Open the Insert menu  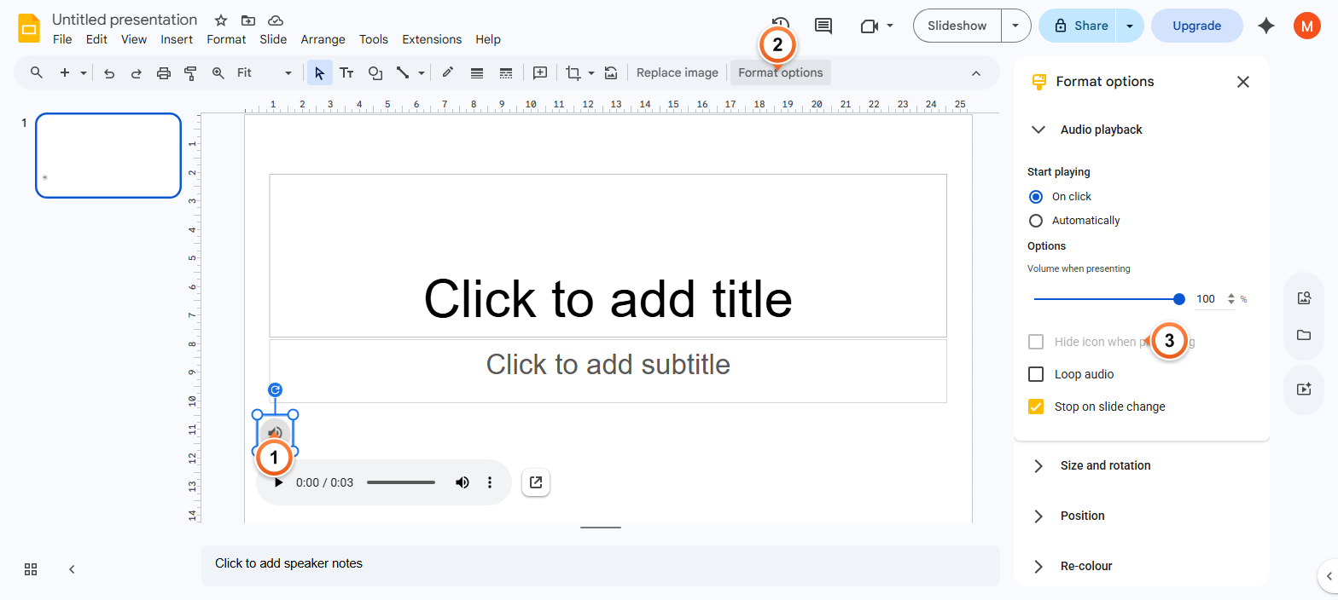pos(177,39)
